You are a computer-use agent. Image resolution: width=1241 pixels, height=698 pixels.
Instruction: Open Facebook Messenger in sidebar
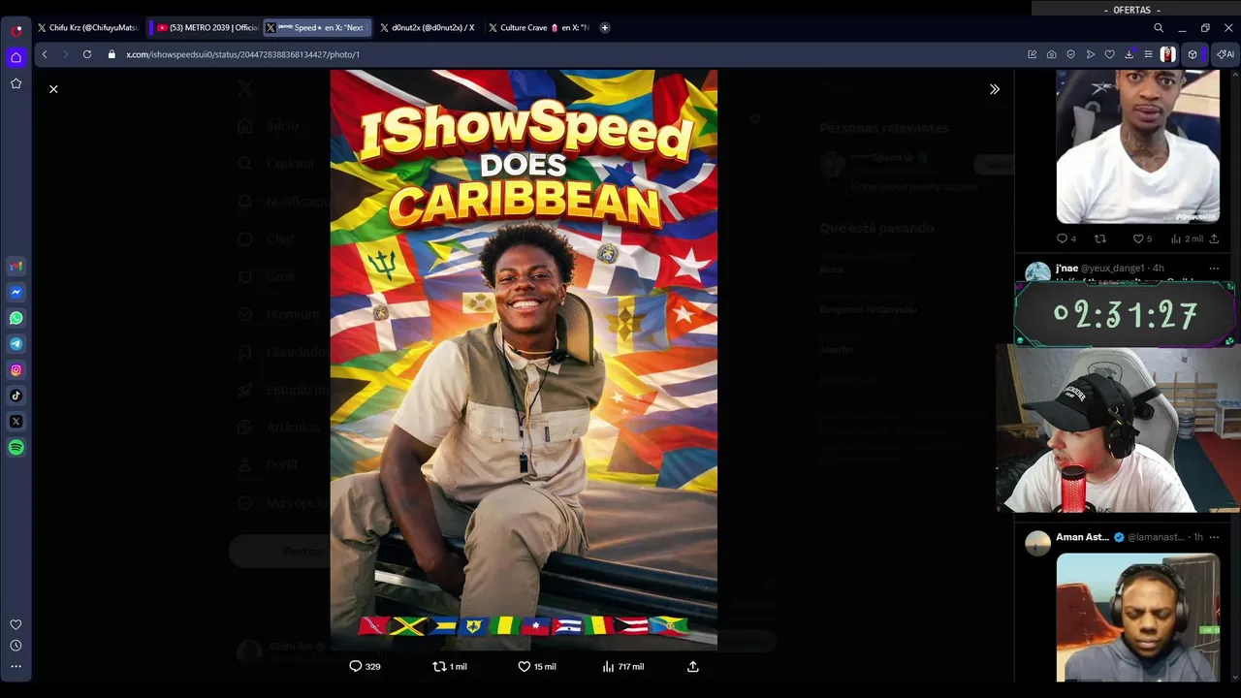click(x=16, y=292)
